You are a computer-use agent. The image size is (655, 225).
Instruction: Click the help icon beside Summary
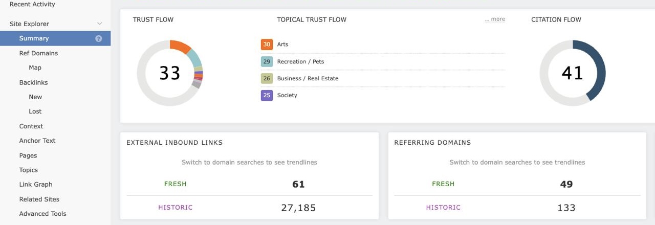(99, 38)
